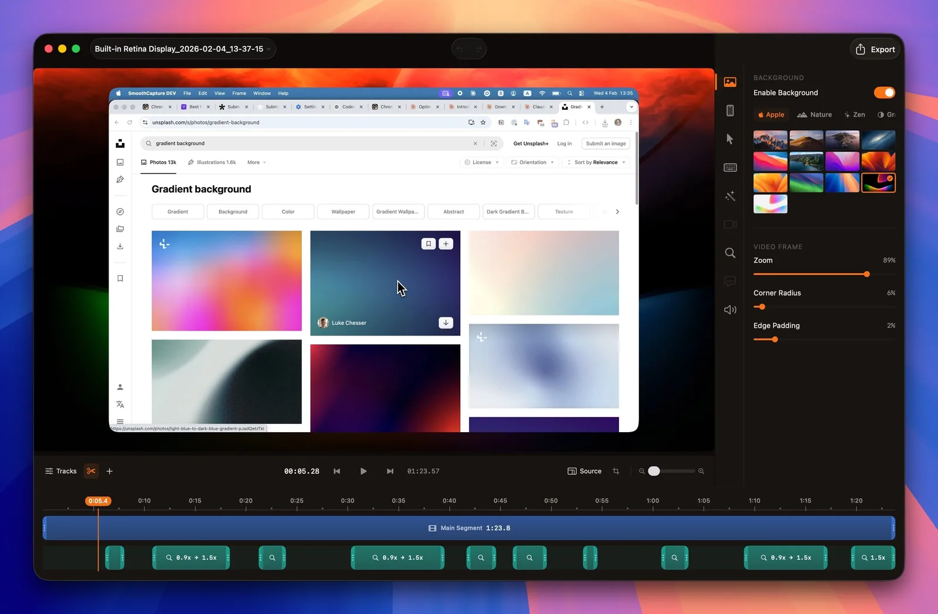Select the magic wand enhancement icon

coord(730,196)
